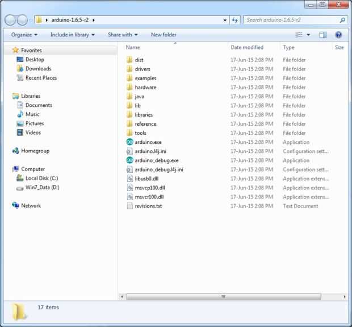
Task: Click the drivers folder icon
Action: [x=129, y=69]
